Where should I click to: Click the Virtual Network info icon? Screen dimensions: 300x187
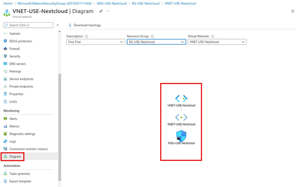(x=212, y=36)
